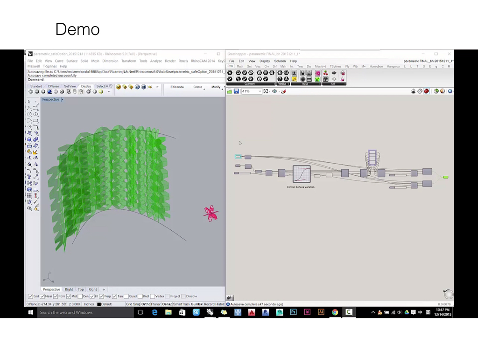Enable the Quad osnap checkbox

[x=126, y=296]
